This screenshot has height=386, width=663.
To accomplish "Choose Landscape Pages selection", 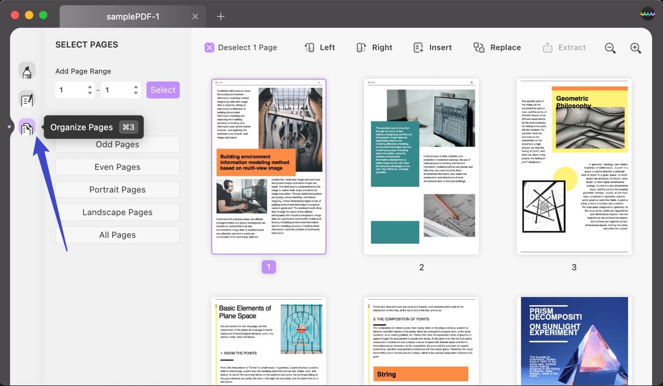I will 117,212.
